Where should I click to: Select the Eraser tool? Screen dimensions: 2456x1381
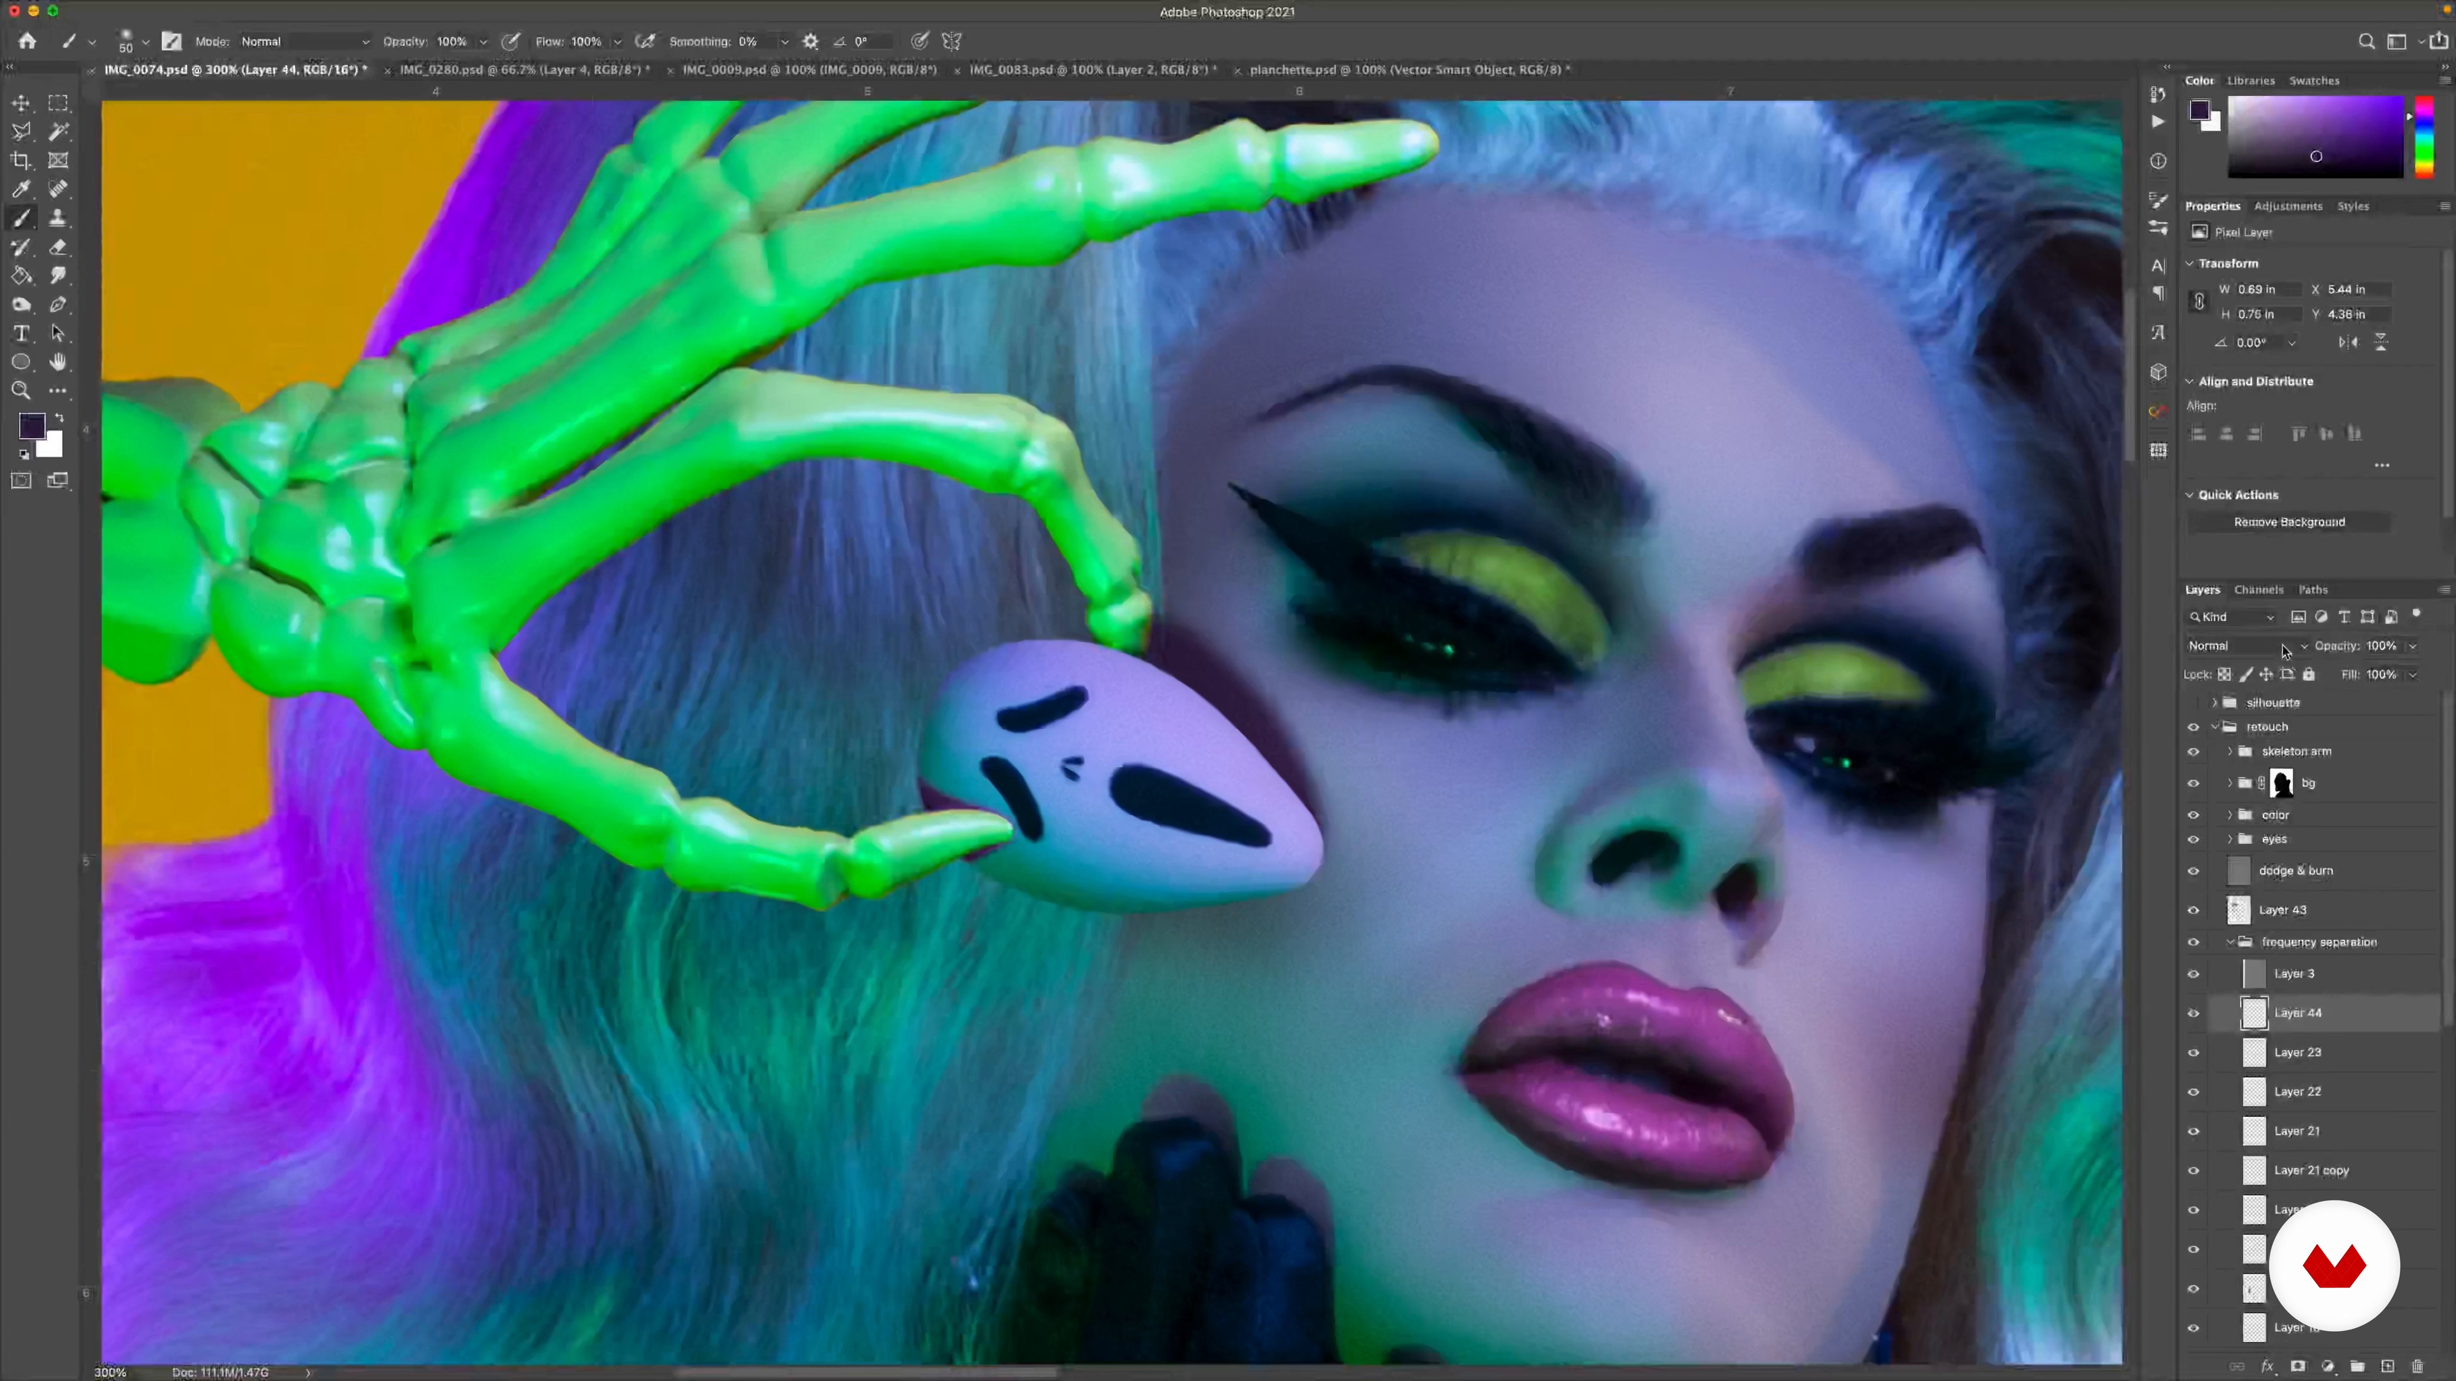point(58,247)
